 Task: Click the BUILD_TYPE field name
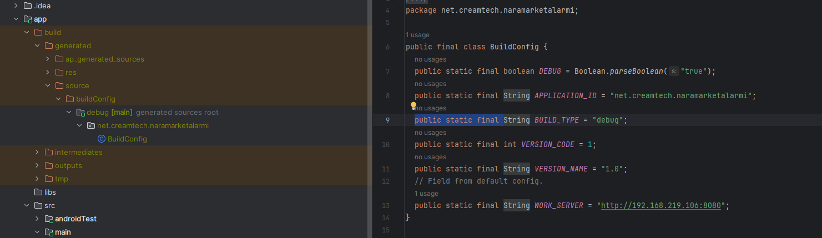557,120
